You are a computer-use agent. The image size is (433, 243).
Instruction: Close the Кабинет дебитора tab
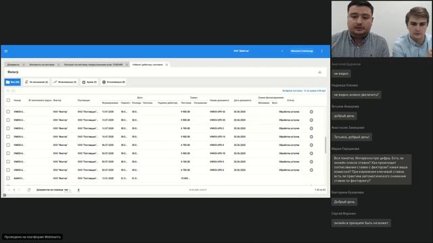pyautogui.click(x=166, y=65)
